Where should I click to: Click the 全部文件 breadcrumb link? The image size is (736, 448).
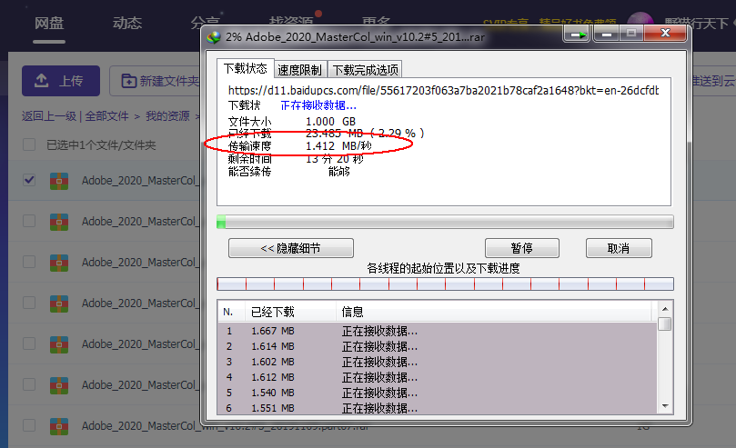[x=106, y=115]
